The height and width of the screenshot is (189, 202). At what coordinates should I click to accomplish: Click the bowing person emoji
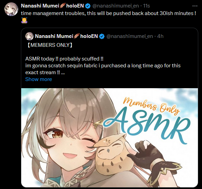click(x=24, y=20)
